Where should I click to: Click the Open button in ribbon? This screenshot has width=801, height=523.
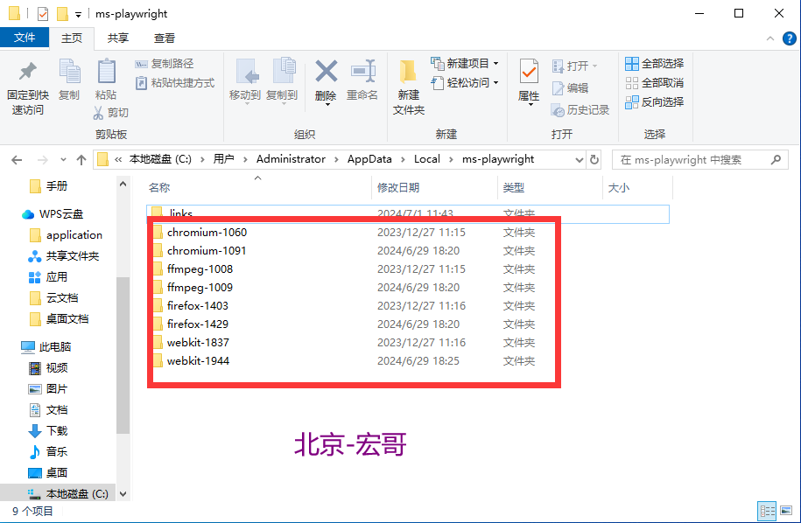[574, 66]
